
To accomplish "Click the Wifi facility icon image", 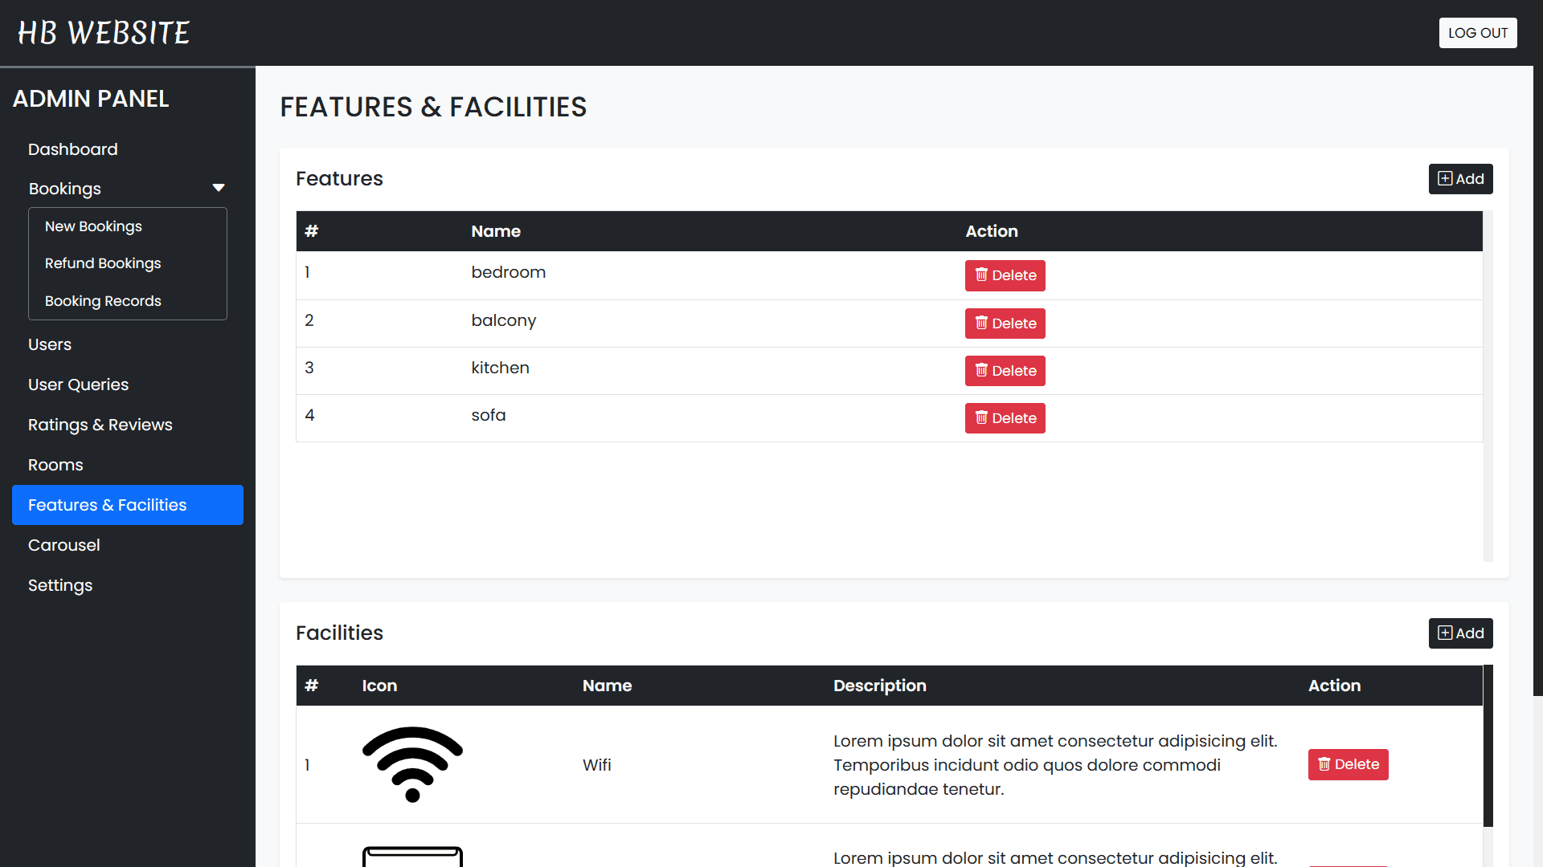I will [412, 764].
